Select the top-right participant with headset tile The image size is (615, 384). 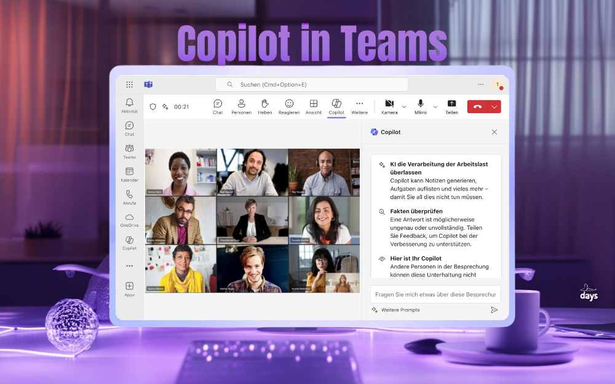(324, 172)
